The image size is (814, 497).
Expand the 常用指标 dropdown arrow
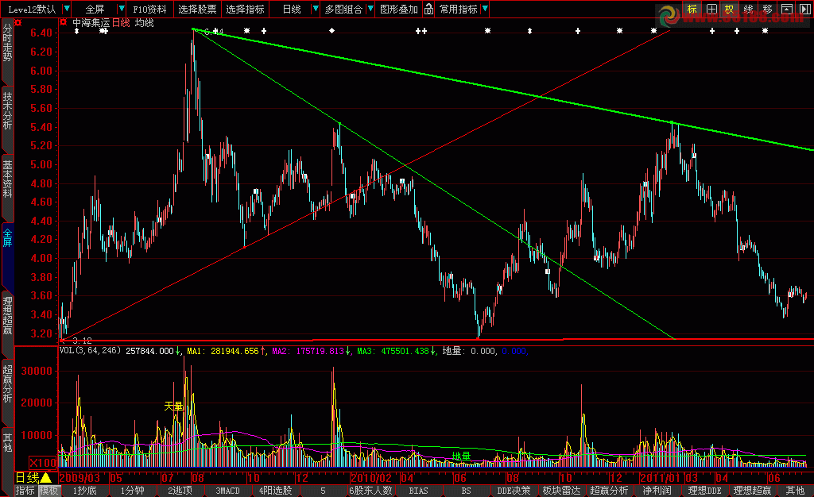click(x=485, y=9)
